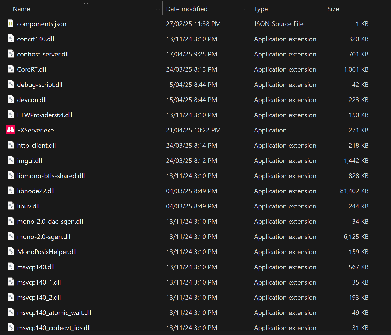Screen dimensions: 391x335
Task: Click the MonoPosixHelper.dll file icon
Action: (11, 252)
